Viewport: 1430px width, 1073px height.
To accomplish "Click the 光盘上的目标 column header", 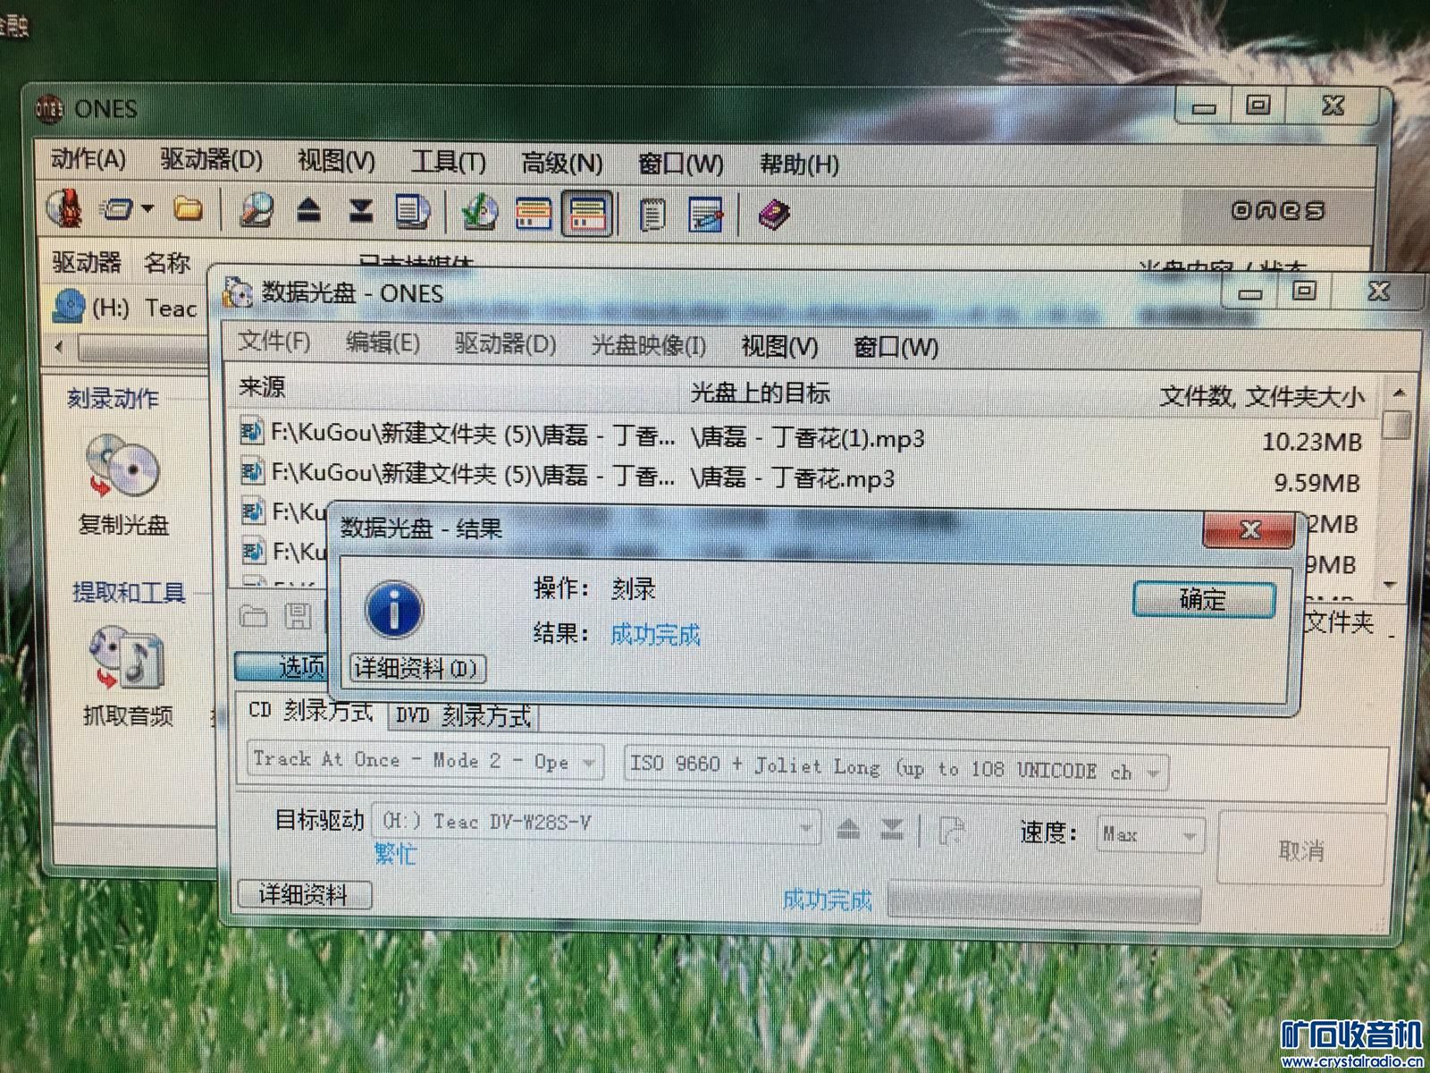I will [761, 392].
